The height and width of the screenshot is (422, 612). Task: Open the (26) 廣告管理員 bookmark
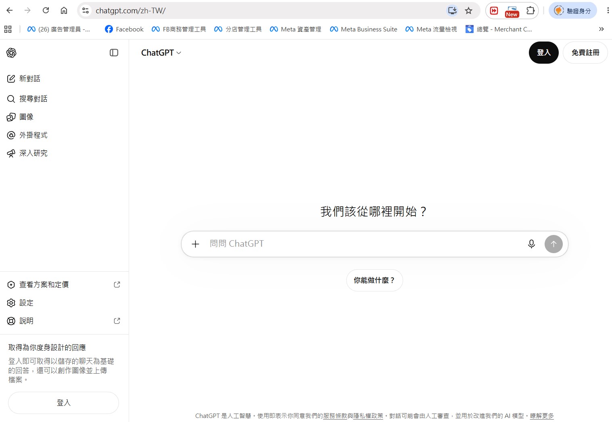pos(58,29)
